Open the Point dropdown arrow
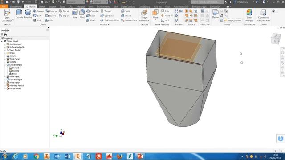Screen dimensions: 285x160 (172, 16)
